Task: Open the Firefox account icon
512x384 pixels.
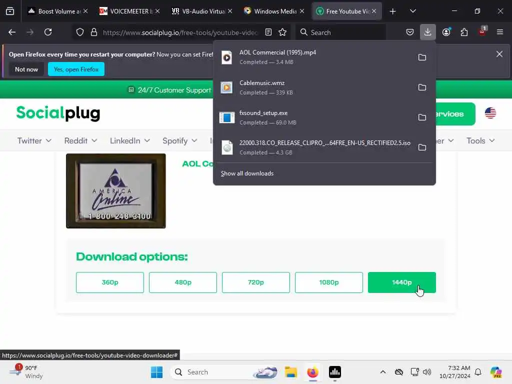Action: pyautogui.click(x=446, y=32)
